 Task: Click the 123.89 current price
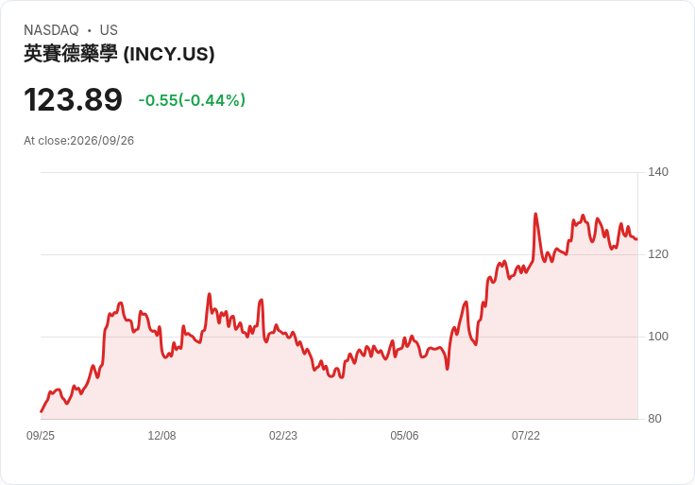click(x=73, y=99)
